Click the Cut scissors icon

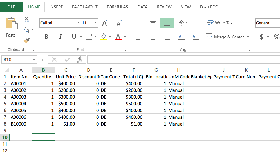[26, 19]
